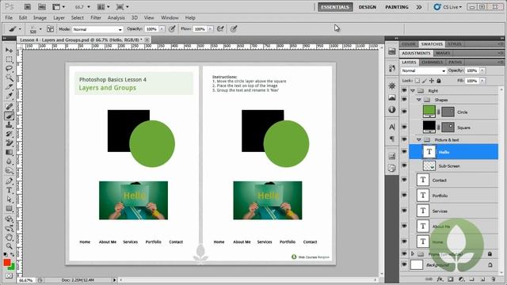Viewport: 507px width, 285px height.
Task: Switch to the Design workspace
Action: [x=368, y=7]
